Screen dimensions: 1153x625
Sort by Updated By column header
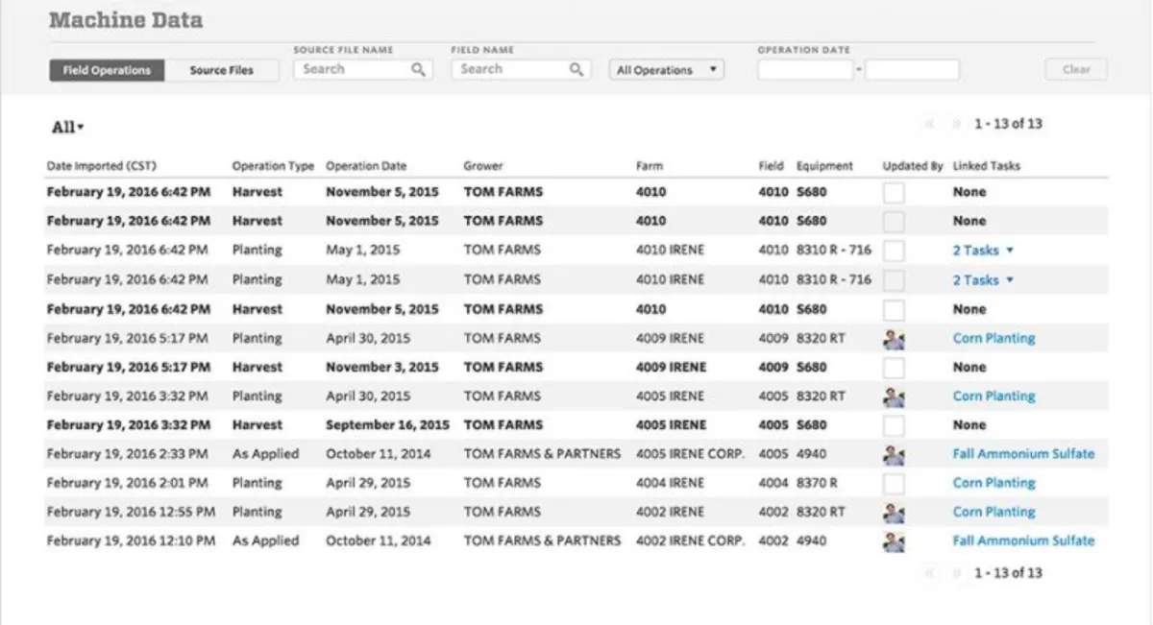point(913,166)
